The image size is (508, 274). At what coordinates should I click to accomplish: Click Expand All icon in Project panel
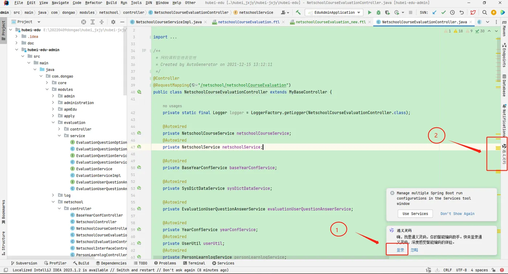pyautogui.click(x=93, y=22)
